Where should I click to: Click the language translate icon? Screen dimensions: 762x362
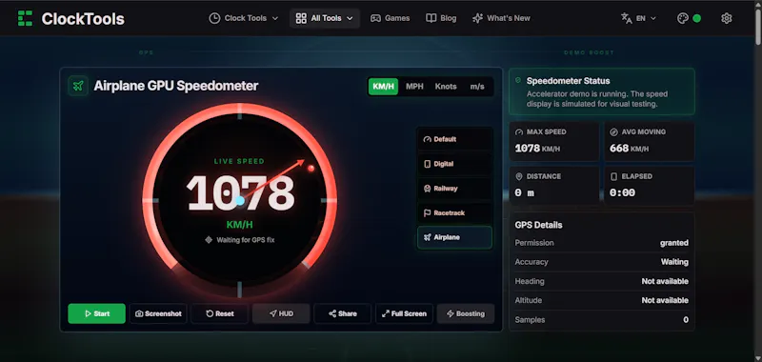[627, 18]
